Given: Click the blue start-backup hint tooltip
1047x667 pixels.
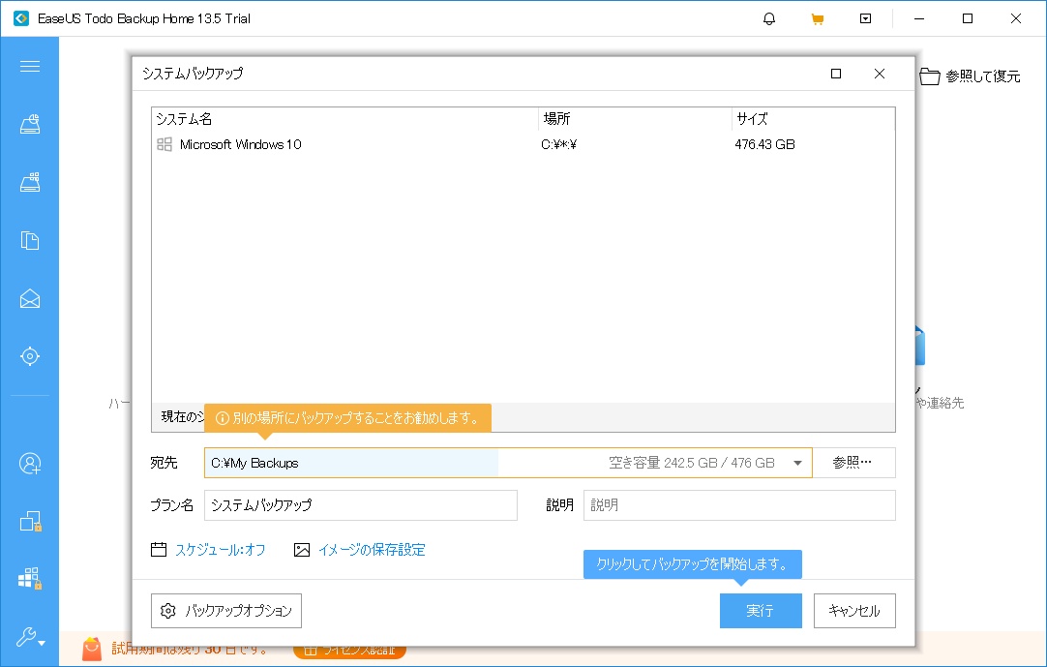Looking at the screenshot, I should (x=693, y=564).
